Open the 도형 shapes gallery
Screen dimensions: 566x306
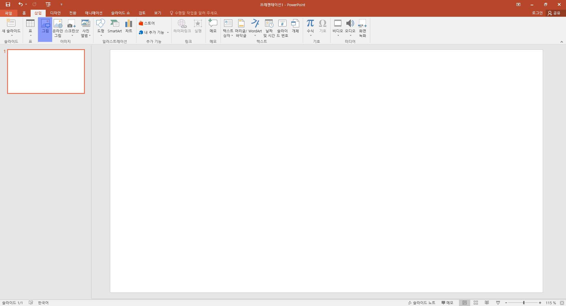[101, 28]
